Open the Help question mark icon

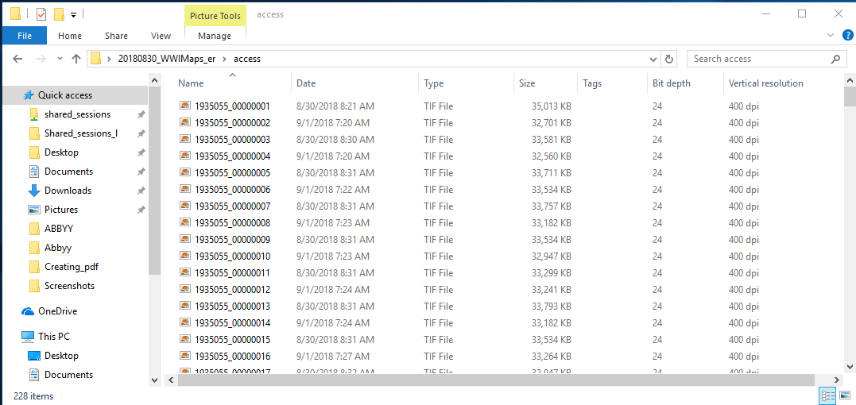coord(847,35)
